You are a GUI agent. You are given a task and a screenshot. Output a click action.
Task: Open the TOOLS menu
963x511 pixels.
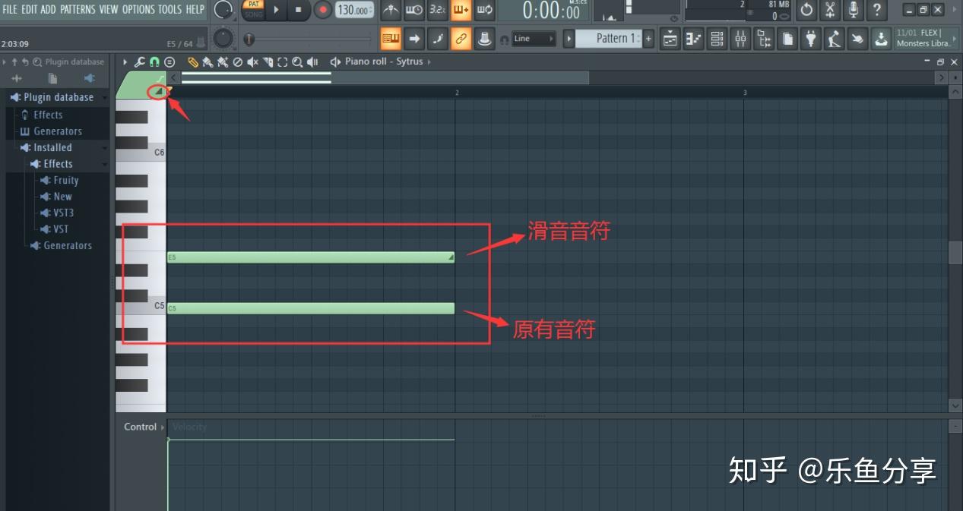tap(170, 9)
